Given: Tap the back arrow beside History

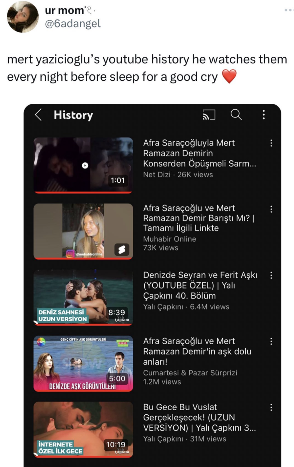Looking at the screenshot, I should coord(38,115).
